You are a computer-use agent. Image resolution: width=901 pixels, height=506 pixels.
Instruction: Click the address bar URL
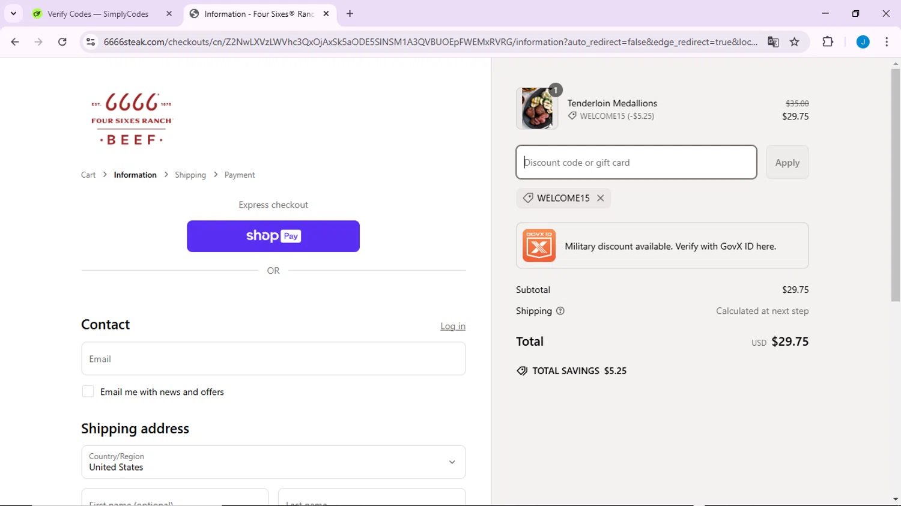(x=430, y=42)
